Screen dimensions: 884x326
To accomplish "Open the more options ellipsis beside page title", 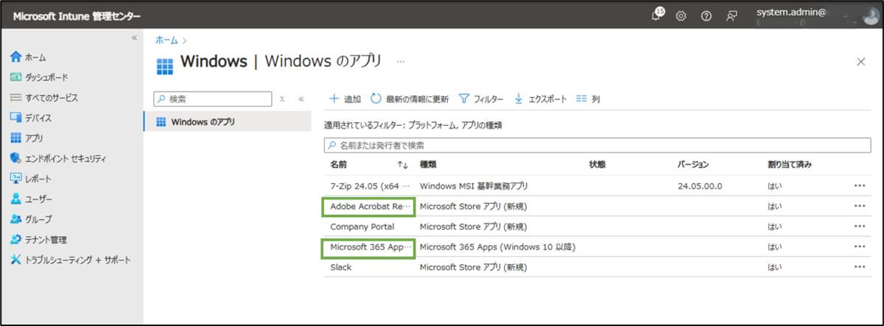I will click(x=401, y=62).
